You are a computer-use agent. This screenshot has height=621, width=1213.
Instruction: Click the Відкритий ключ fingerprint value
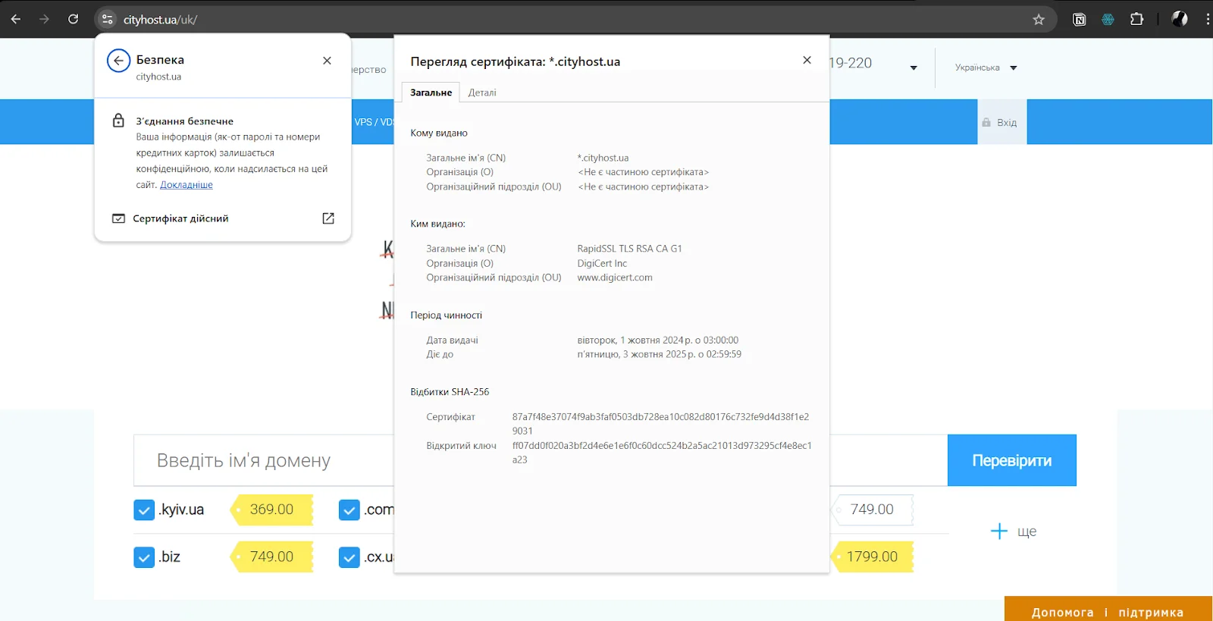coord(662,453)
